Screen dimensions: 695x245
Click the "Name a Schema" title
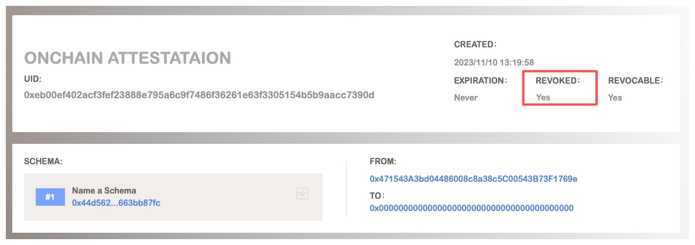tap(104, 191)
